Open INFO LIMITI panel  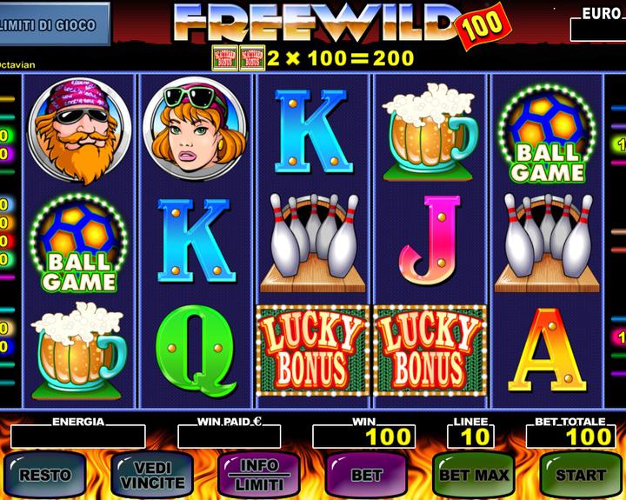(259, 475)
